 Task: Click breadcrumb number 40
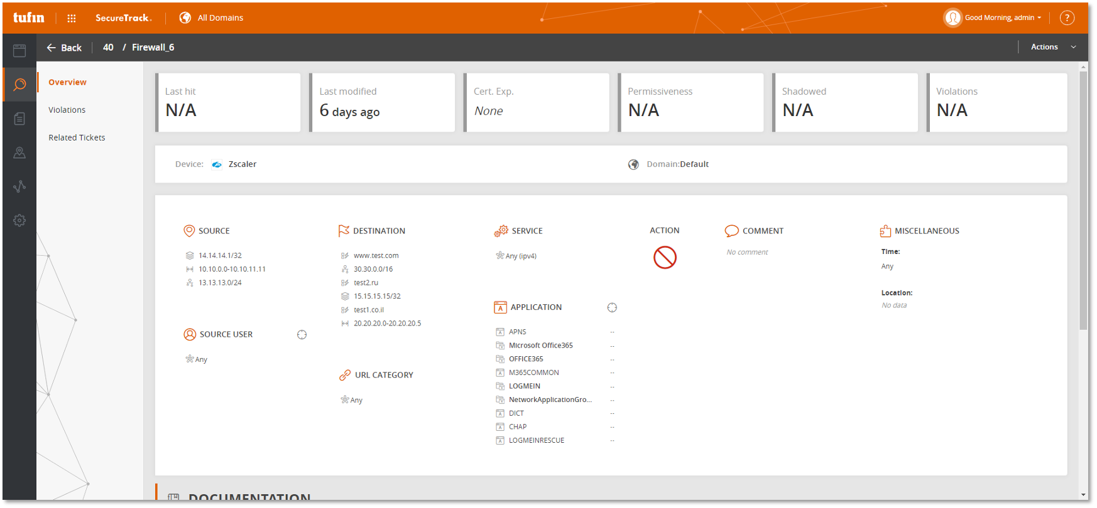pos(108,48)
